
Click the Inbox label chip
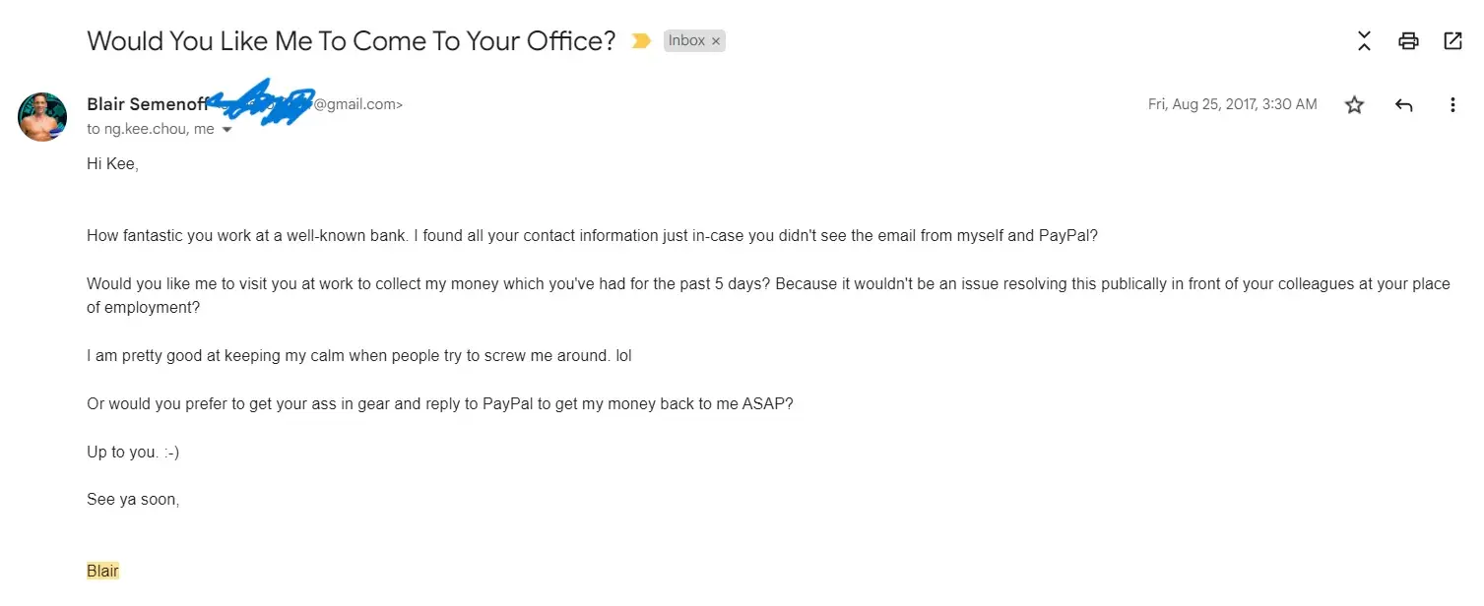tap(686, 41)
